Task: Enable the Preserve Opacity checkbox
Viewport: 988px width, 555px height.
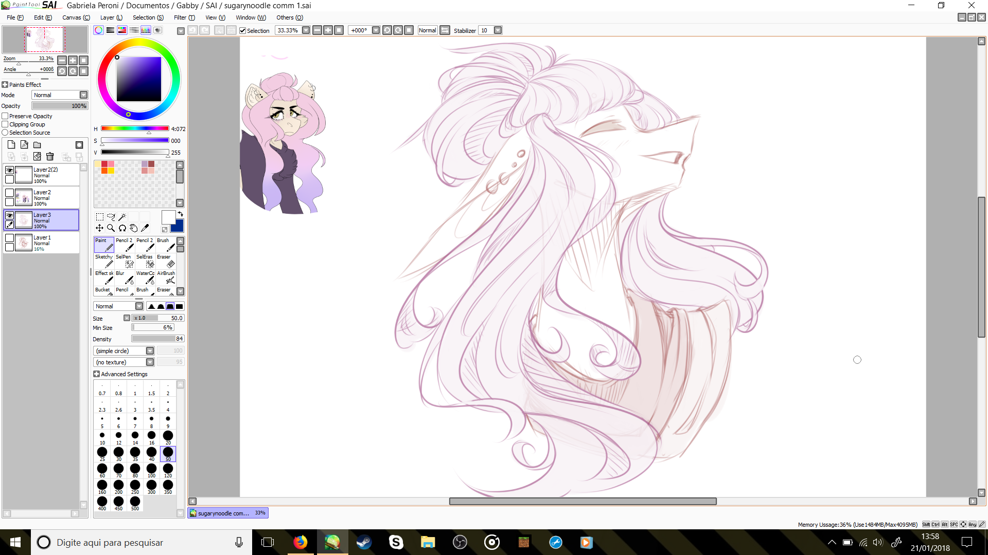Action: point(5,116)
